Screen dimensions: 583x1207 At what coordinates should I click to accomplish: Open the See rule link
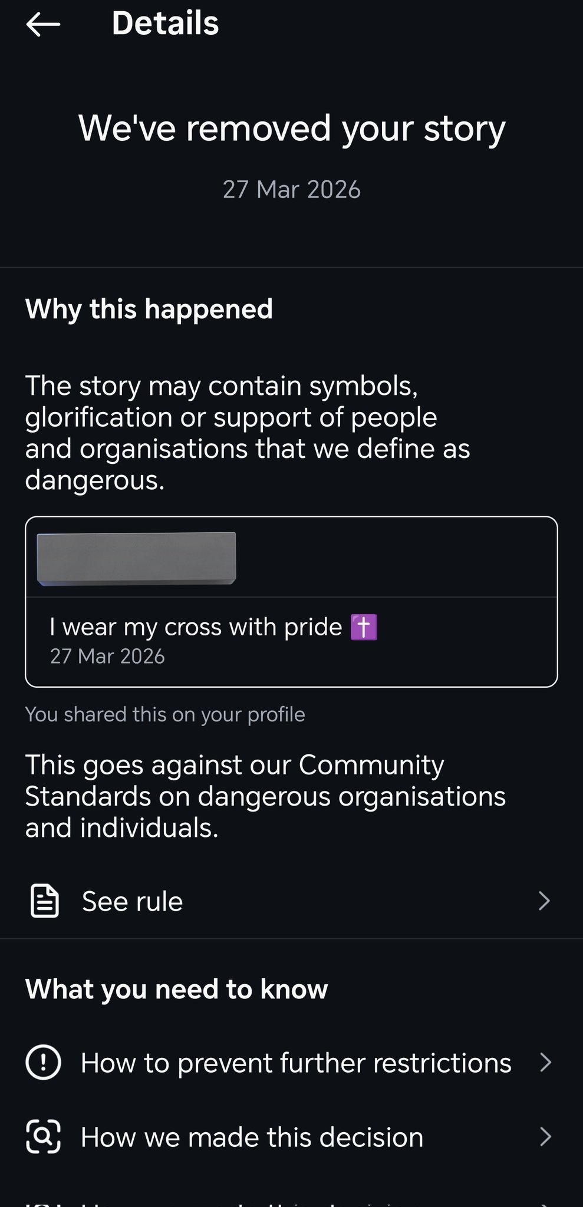coord(133,901)
